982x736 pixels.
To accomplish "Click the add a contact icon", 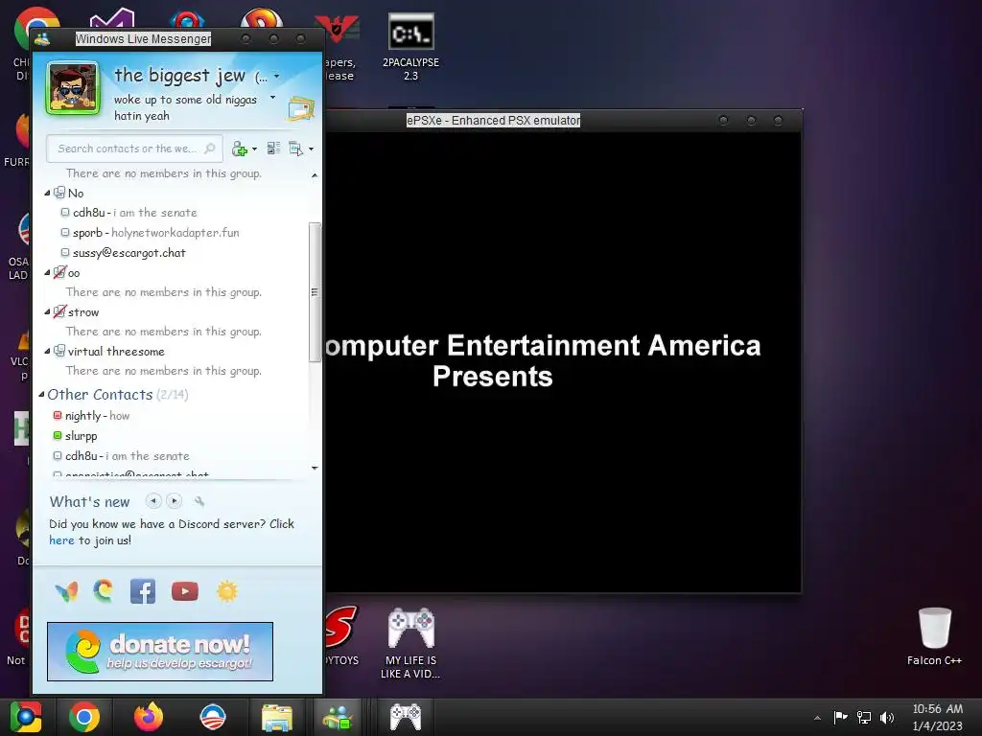I will pyautogui.click(x=239, y=149).
